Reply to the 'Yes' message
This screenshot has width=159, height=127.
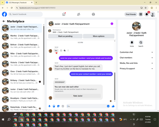point(65,50)
